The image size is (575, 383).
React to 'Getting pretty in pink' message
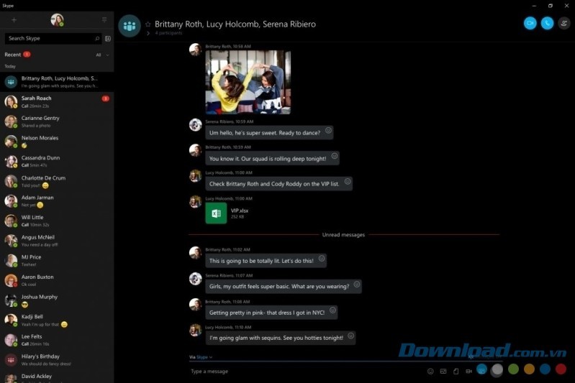pos(332,310)
